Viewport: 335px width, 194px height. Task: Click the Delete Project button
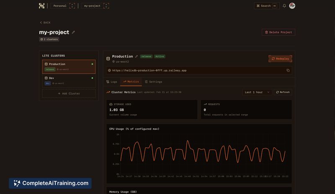tap(278, 32)
